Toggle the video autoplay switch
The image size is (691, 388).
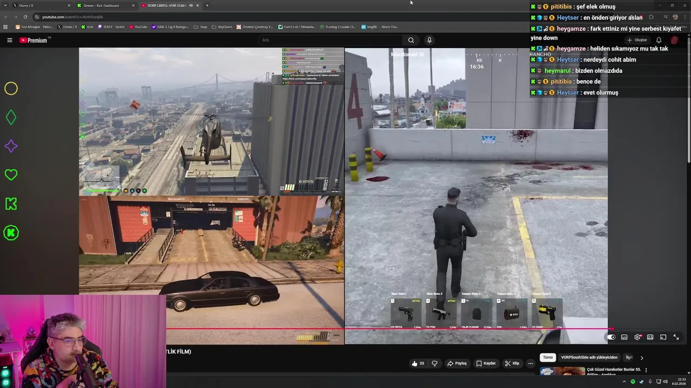click(x=611, y=337)
